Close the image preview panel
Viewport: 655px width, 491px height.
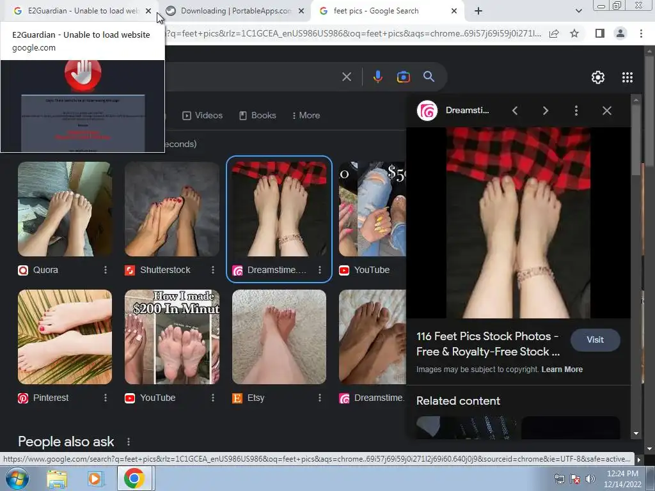(607, 111)
